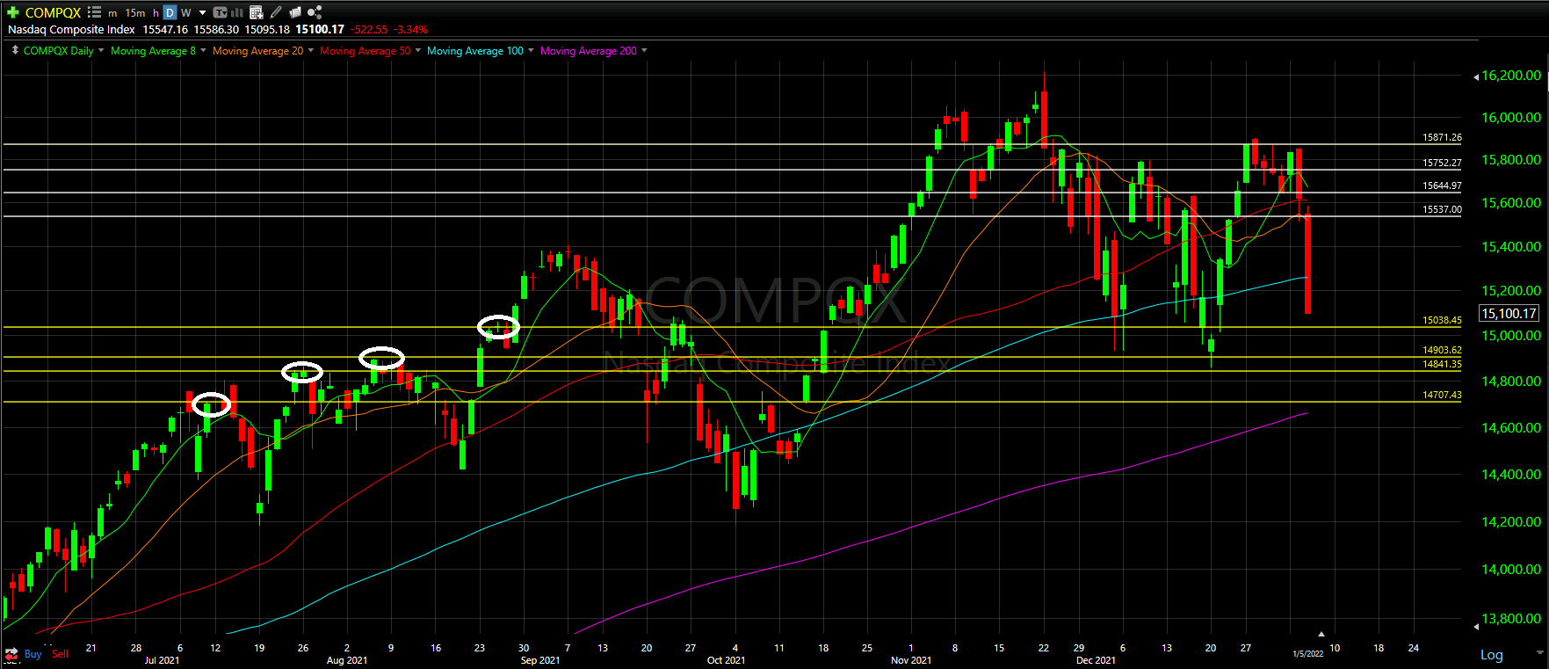Click the 16,000.00 price axis label
The width and height of the screenshot is (1549, 669).
(x=1511, y=118)
